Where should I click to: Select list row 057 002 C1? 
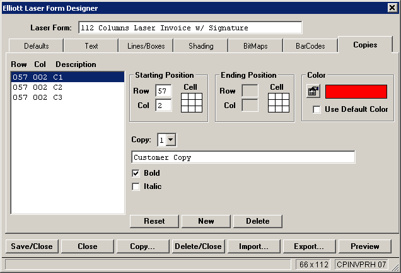[67, 77]
